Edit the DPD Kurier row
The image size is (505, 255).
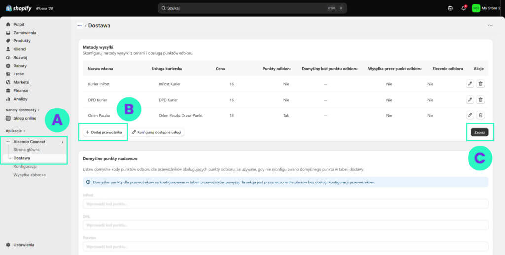pyautogui.click(x=470, y=100)
